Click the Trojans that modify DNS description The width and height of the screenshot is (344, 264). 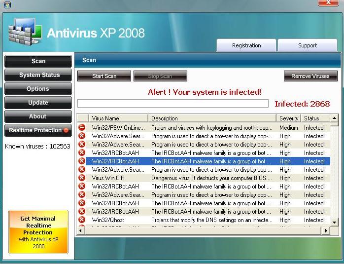coord(212,220)
